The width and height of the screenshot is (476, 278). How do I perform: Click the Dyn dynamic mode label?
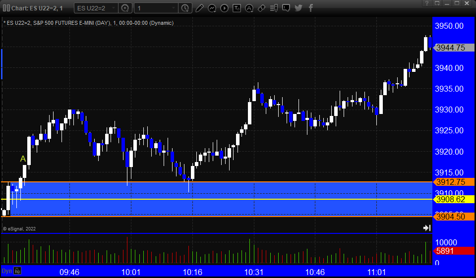(6, 271)
